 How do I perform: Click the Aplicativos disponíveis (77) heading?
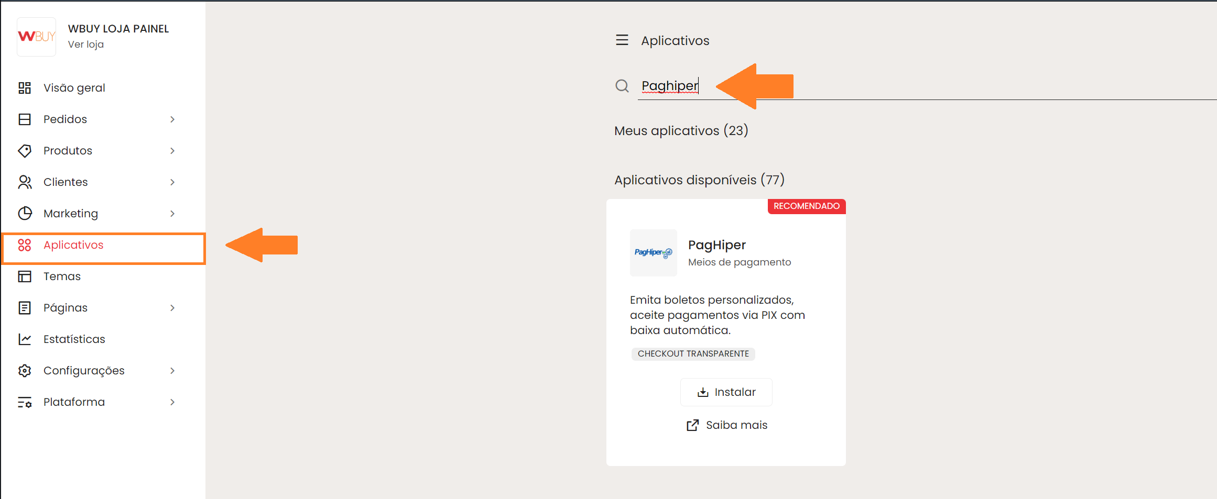[x=700, y=180]
